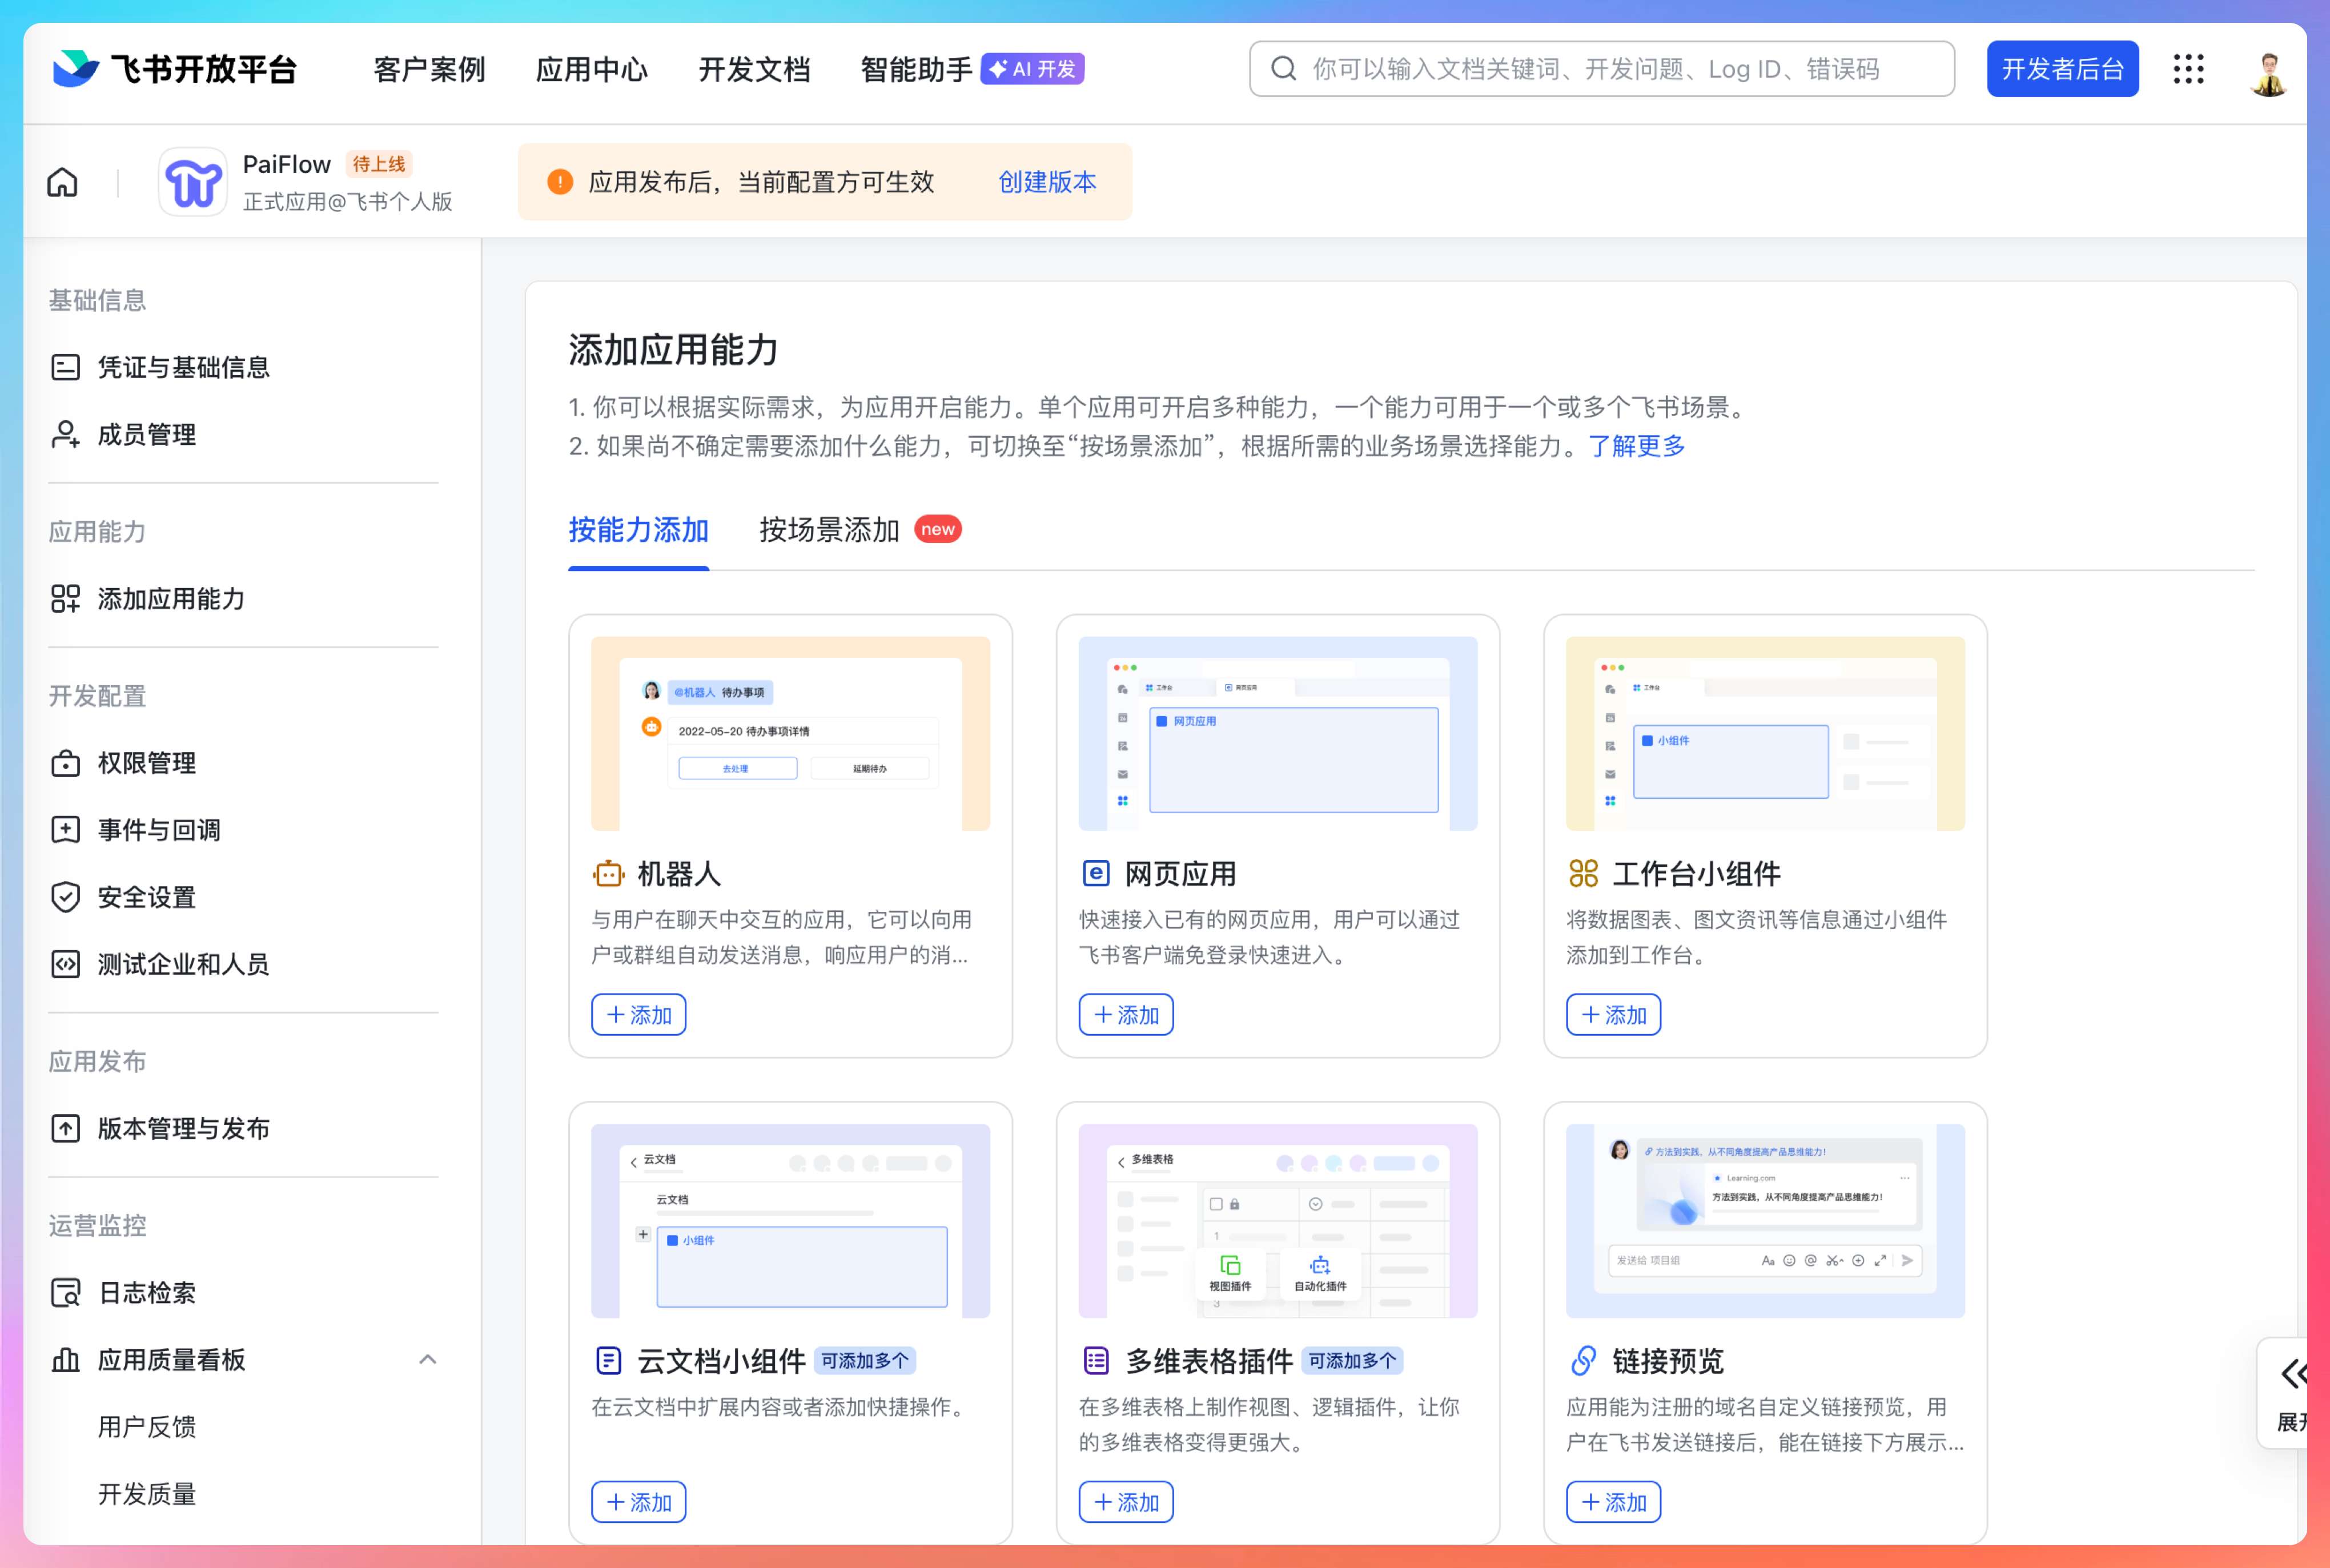The image size is (2330, 1568).
Task: Open 权限管理 in the sidebar
Action: coord(146,763)
